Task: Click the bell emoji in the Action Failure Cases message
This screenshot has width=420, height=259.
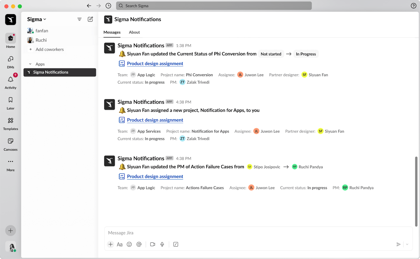Action: 122,167
